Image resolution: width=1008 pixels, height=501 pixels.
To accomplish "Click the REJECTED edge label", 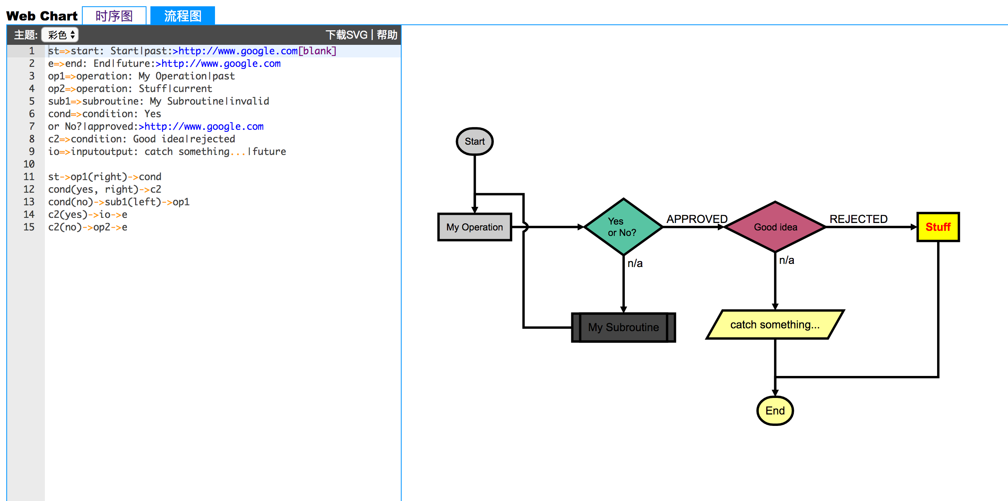I will 858,219.
